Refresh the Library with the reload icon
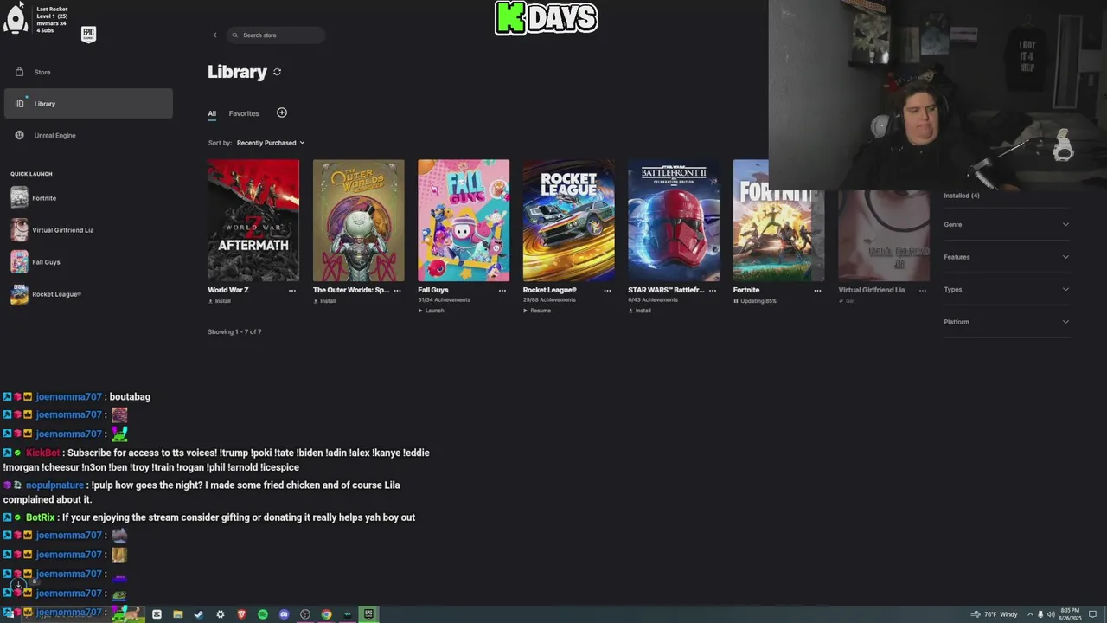This screenshot has height=623, width=1107. [277, 72]
